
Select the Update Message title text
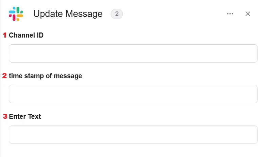[x=68, y=14]
